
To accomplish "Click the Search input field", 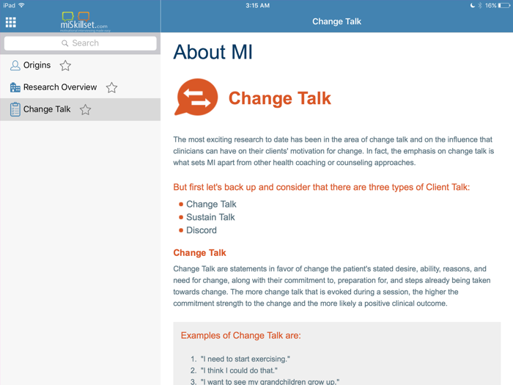I will (80, 43).
